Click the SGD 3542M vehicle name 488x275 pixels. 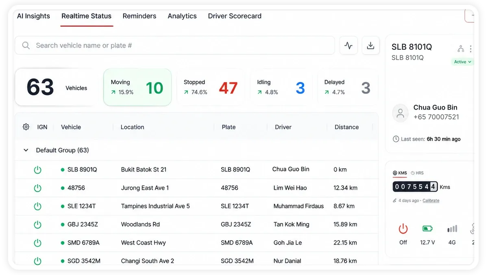(x=84, y=261)
